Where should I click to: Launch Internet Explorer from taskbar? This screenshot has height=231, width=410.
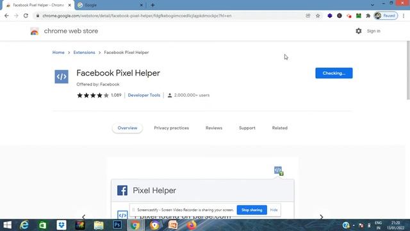point(24,225)
